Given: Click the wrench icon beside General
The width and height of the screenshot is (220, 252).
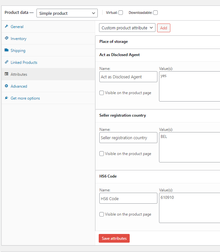Looking at the screenshot, I should 6,26.
